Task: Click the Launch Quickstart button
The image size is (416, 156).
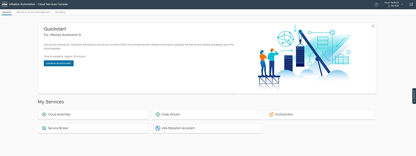Action: (59, 63)
